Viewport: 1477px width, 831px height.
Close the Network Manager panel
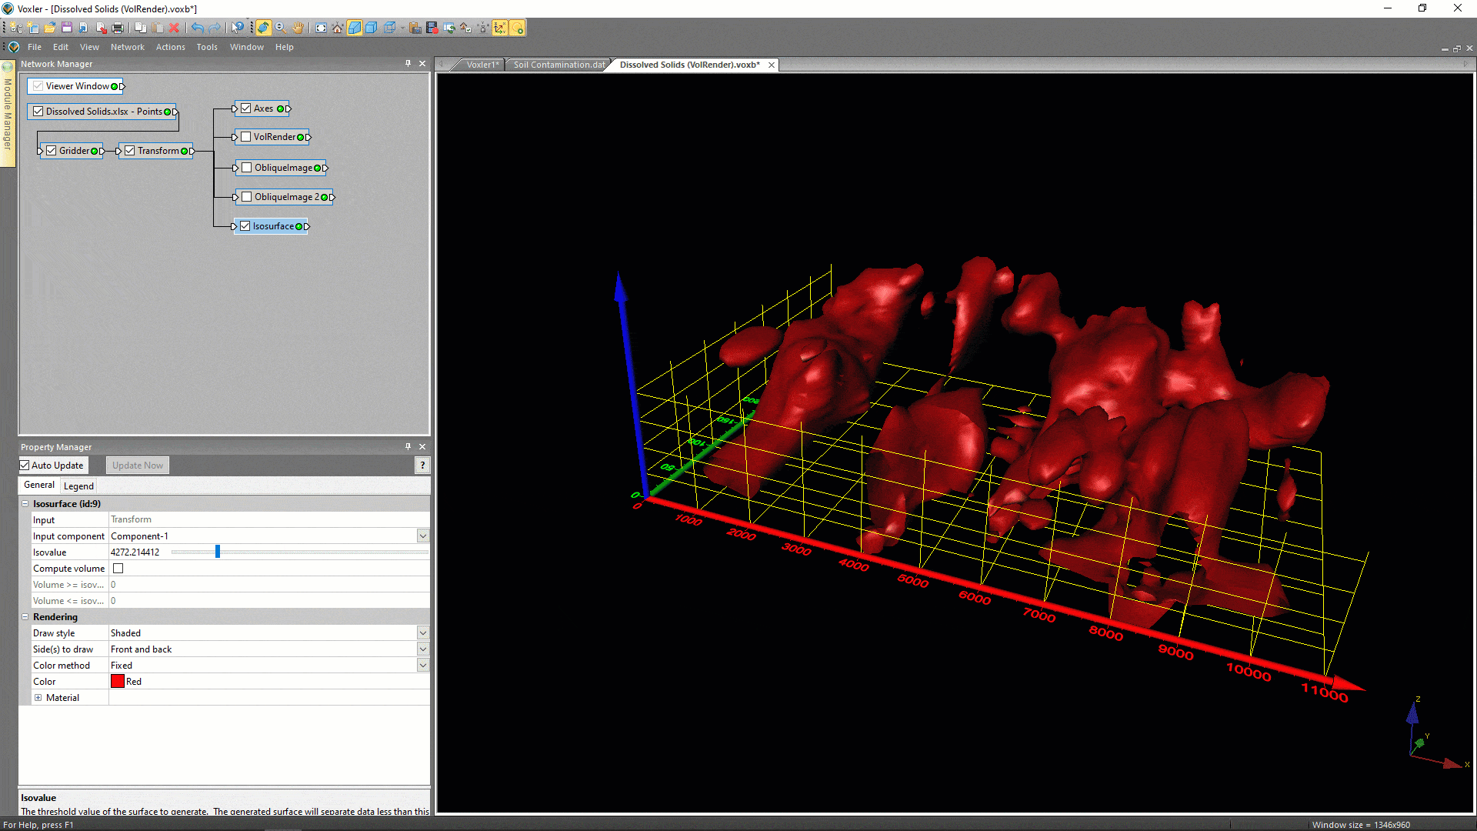click(x=422, y=64)
